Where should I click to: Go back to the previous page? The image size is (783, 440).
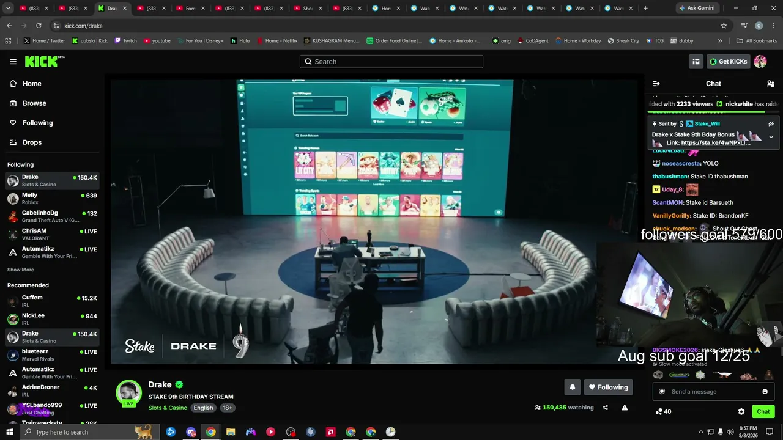[9, 26]
